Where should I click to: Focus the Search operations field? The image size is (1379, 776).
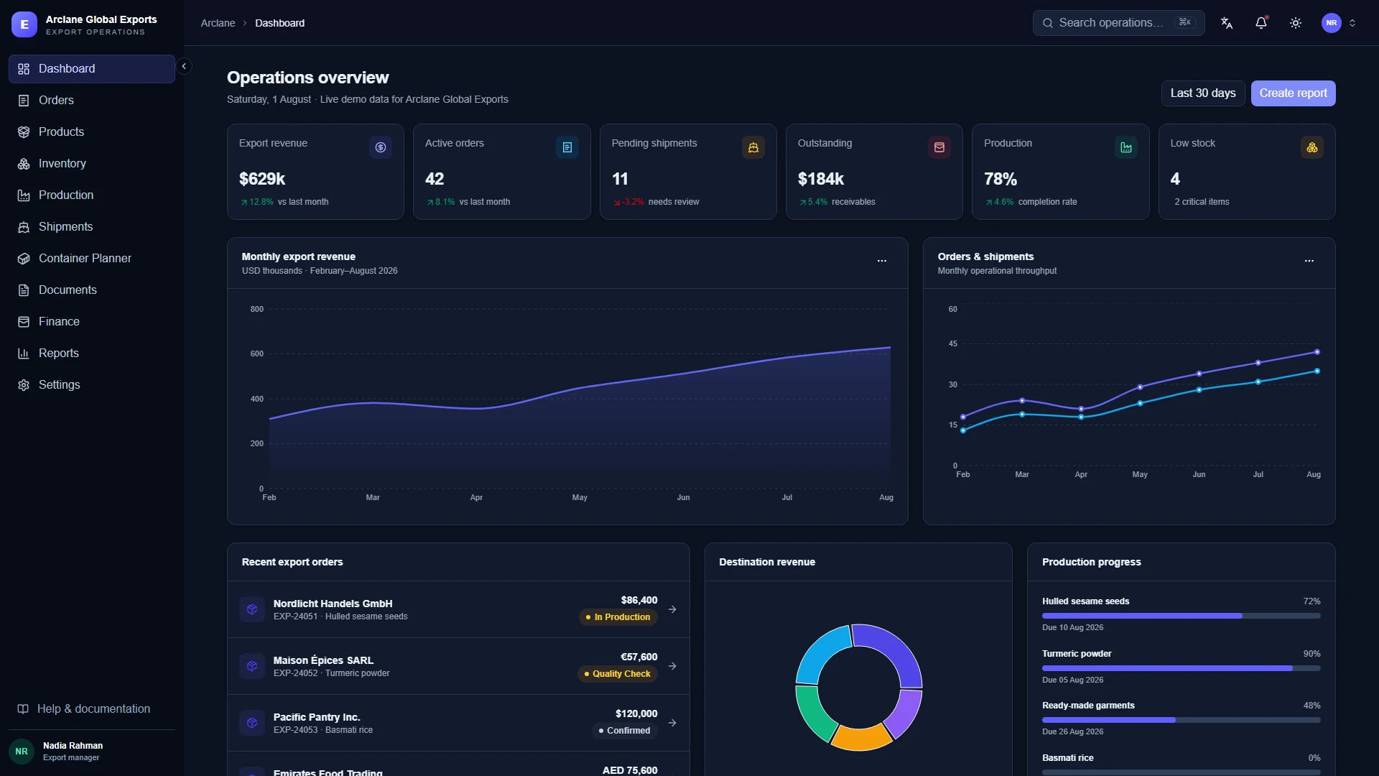tap(1118, 23)
